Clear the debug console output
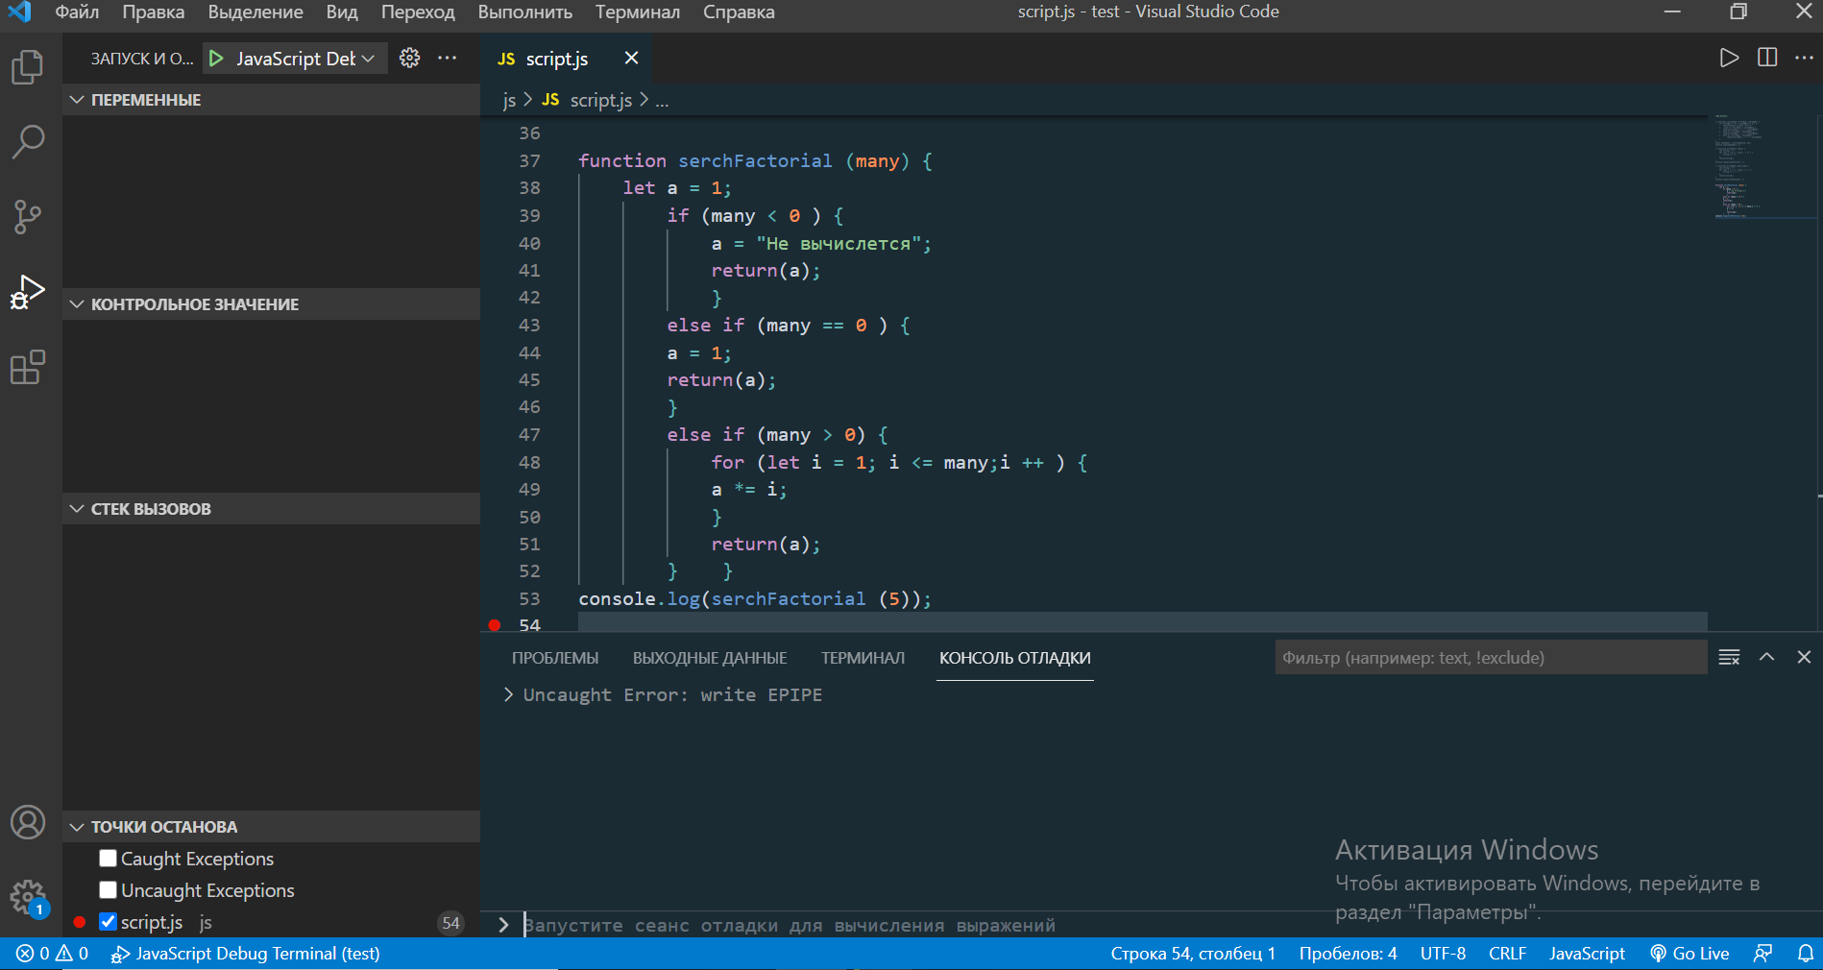This screenshot has width=1823, height=970. (x=1729, y=657)
